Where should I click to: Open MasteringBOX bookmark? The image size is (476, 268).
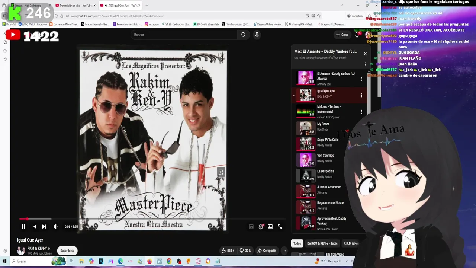point(300,24)
